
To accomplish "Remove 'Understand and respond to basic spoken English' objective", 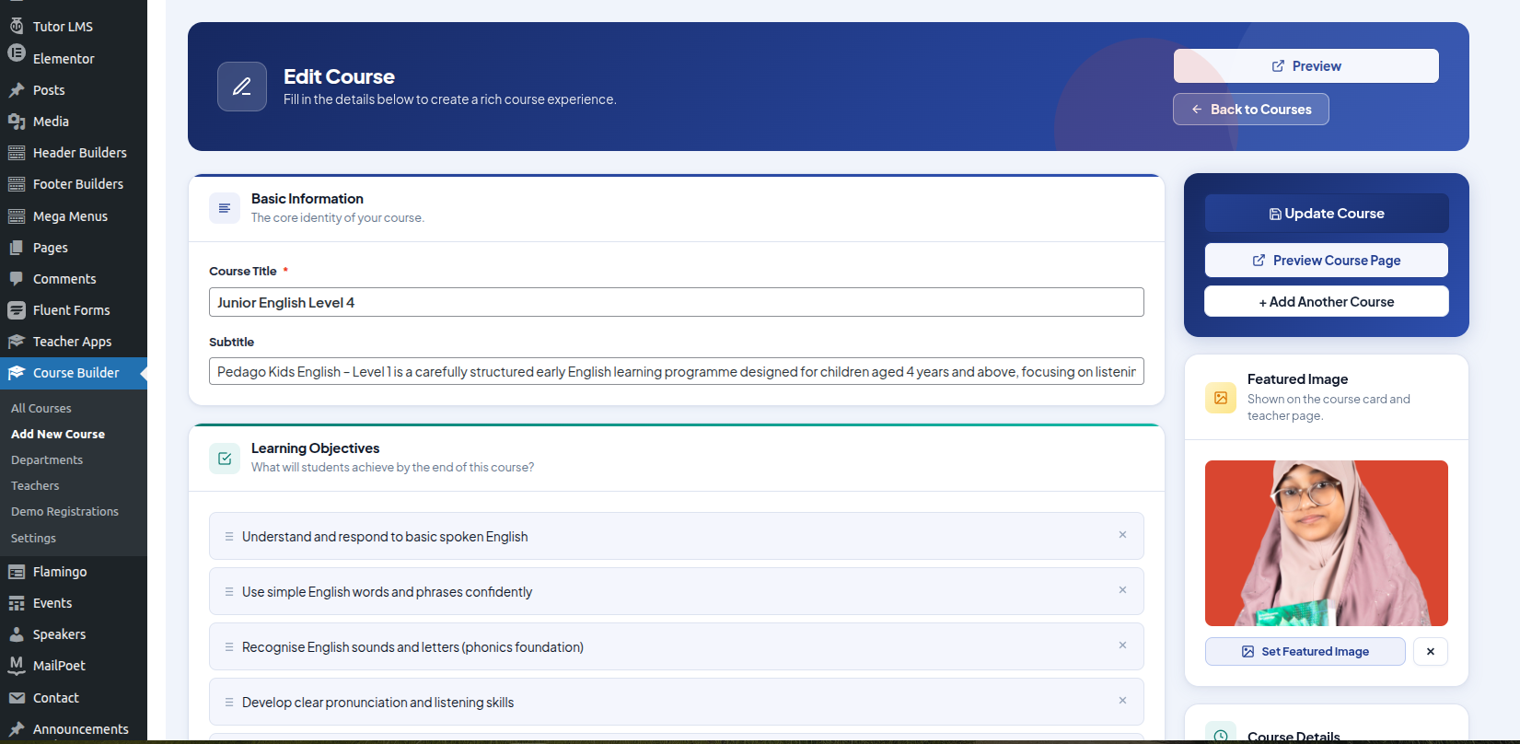I will [x=1122, y=535].
